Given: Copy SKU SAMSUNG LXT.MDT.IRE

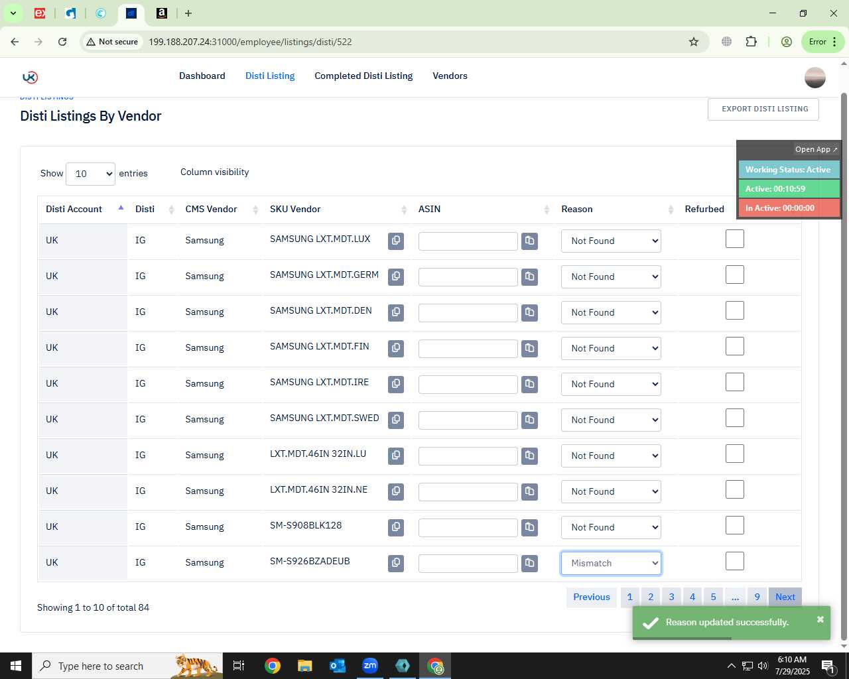Looking at the screenshot, I should 396,384.
